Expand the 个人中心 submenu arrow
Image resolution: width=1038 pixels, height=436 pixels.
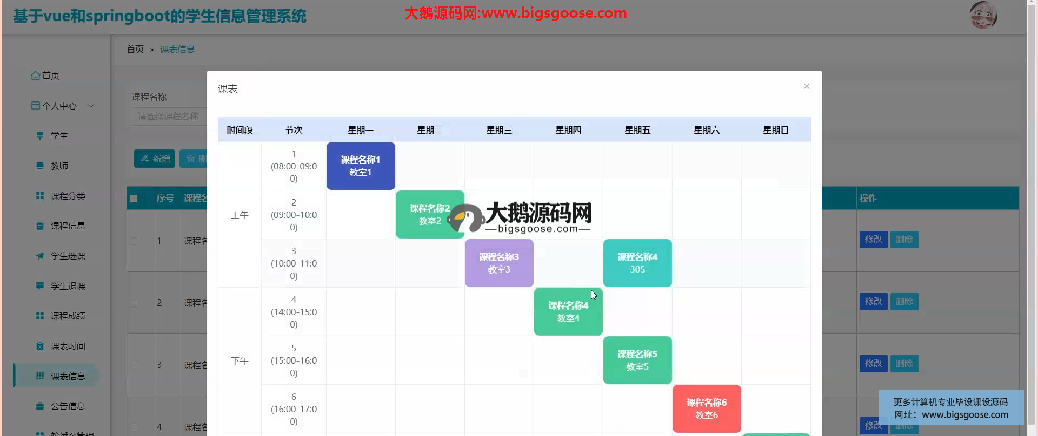pyautogui.click(x=91, y=106)
